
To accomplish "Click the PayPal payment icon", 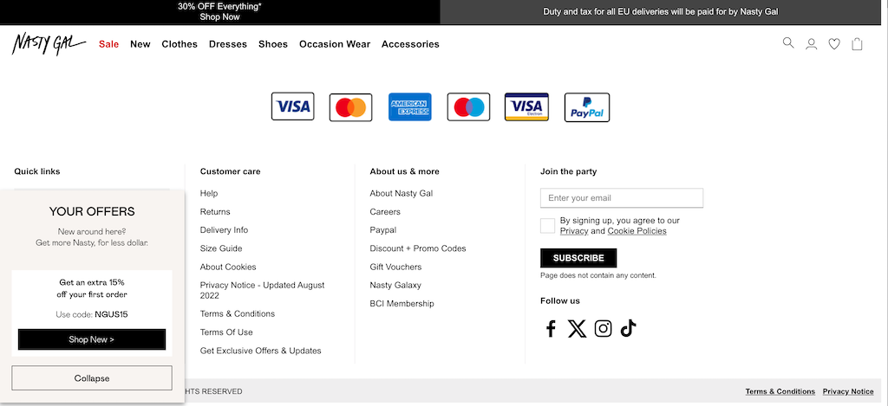I will click(x=587, y=107).
